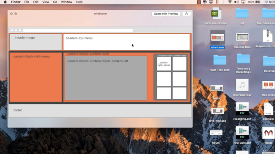Click Open with Preview button
This screenshot has height=154, width=275.
(166, 14)
